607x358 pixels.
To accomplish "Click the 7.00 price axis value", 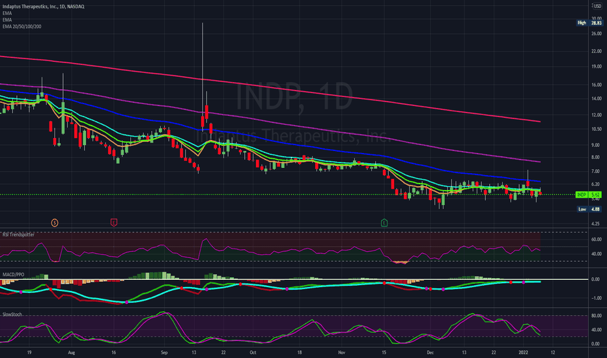I will (597, 171).
